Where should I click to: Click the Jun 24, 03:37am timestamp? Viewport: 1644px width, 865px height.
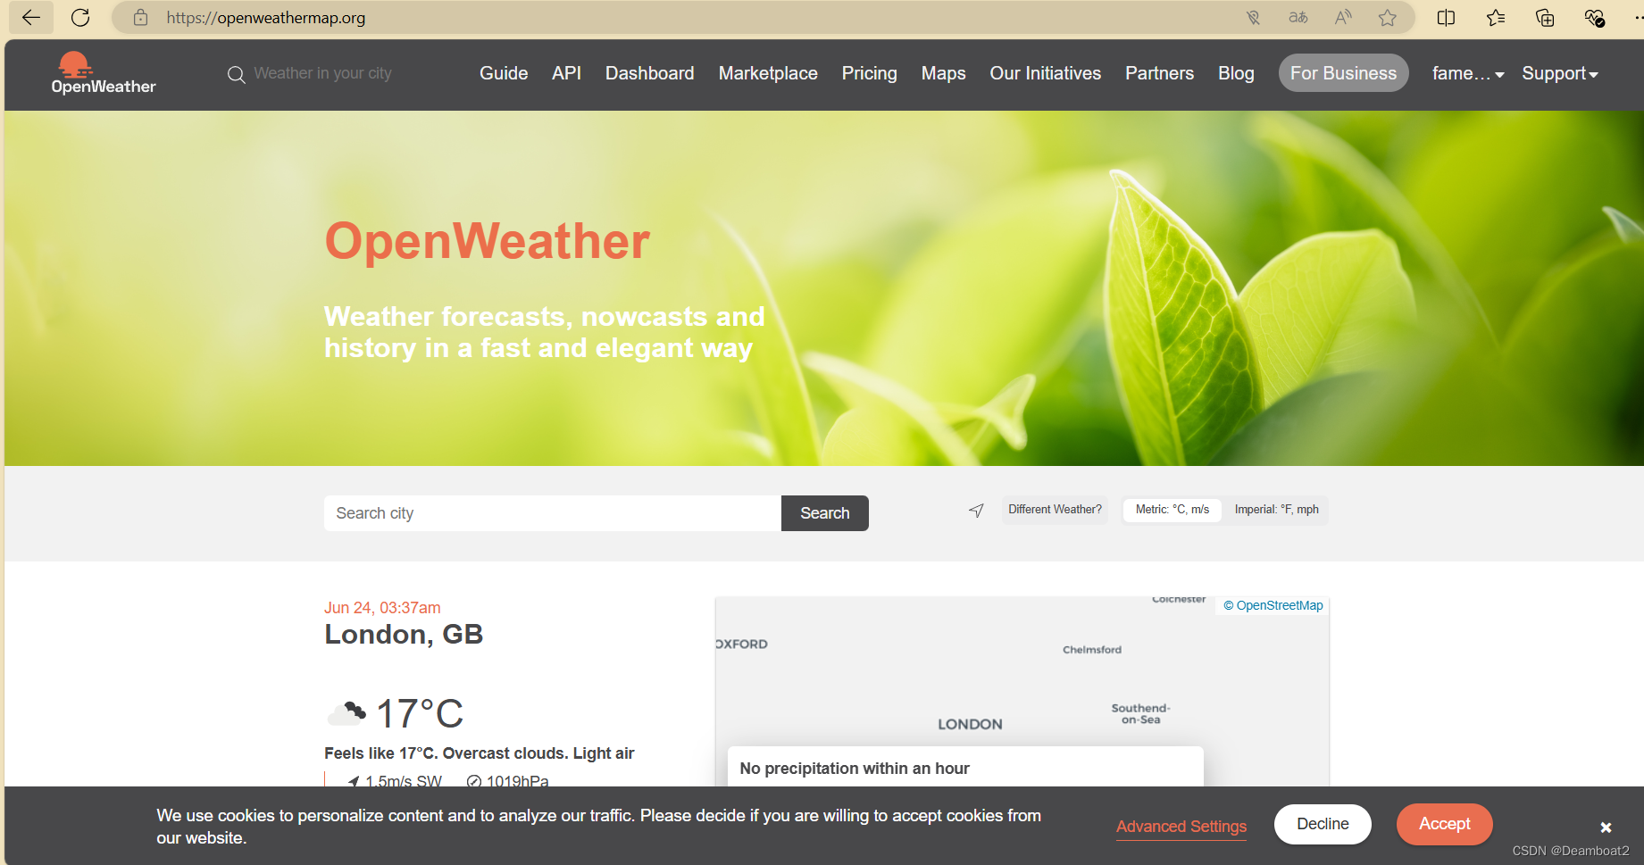382,608
